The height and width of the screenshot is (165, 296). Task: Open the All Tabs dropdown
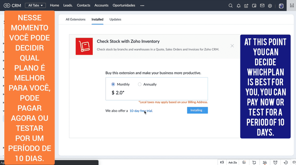pos(35,5)
